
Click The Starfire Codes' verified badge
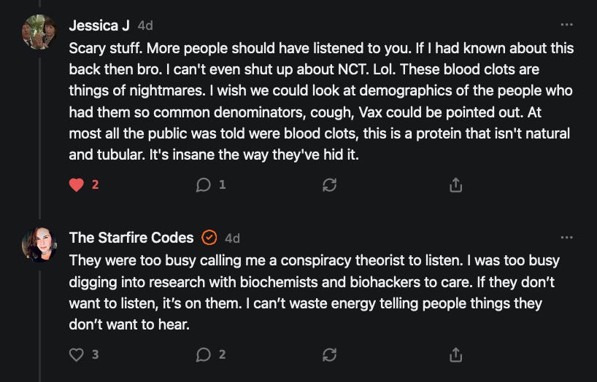(x=209, y=238)
